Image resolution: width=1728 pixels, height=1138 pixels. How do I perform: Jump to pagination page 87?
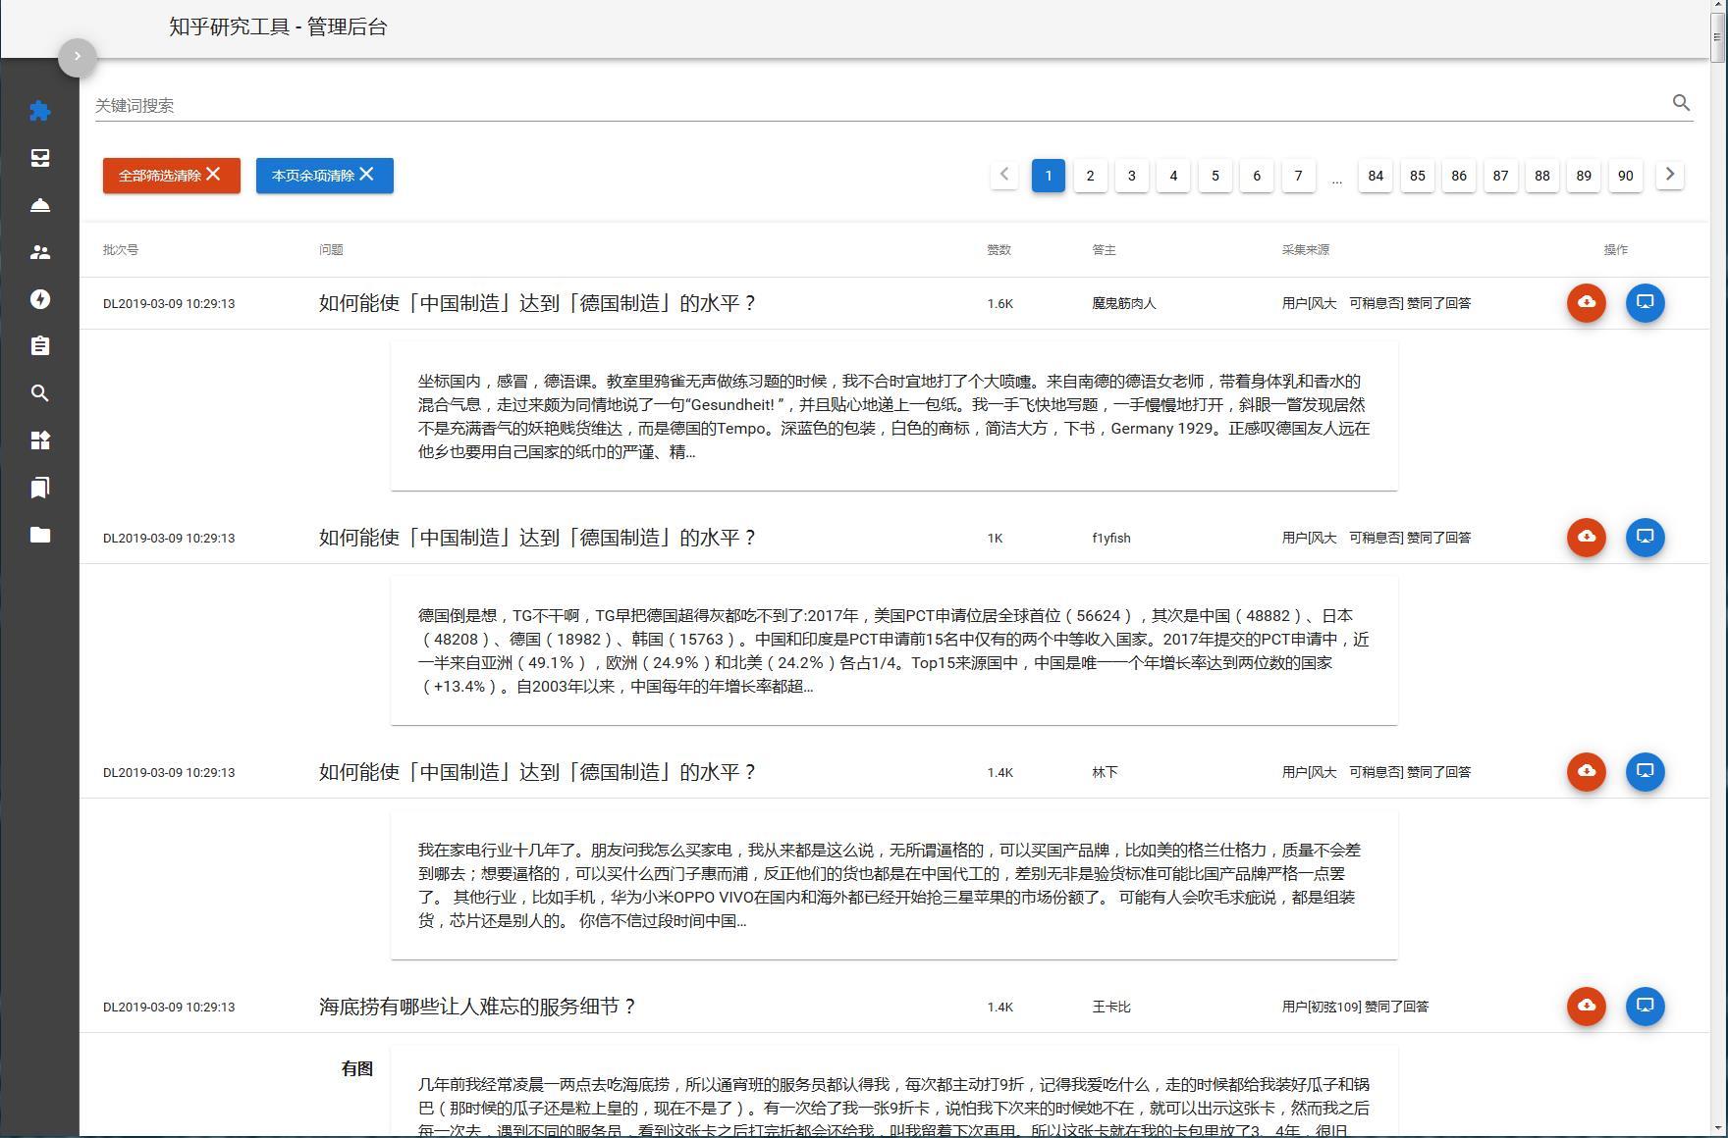[x=1500, y=176]
